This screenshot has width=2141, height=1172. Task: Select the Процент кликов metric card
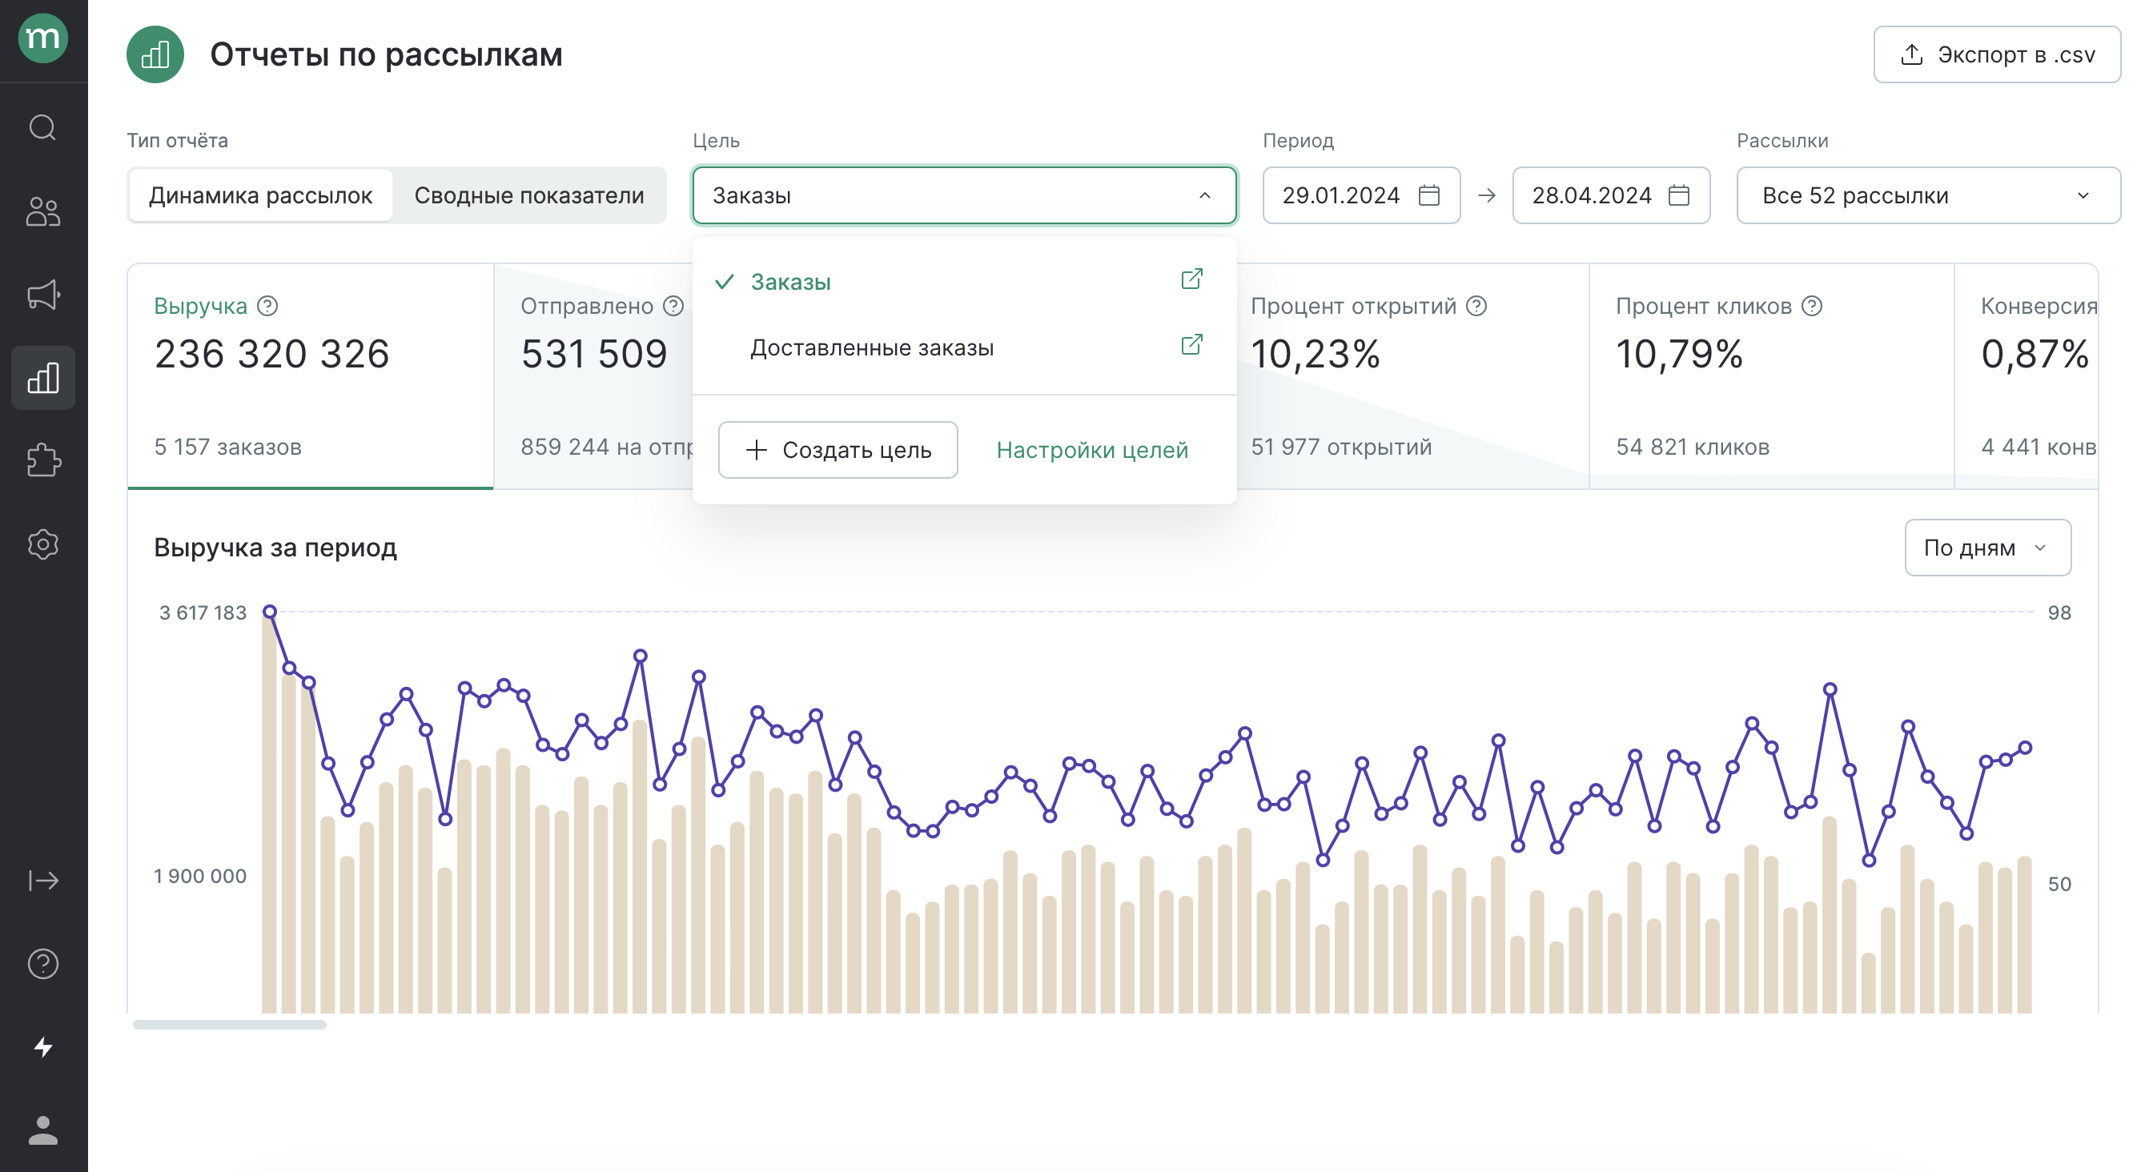(1772, 376)
